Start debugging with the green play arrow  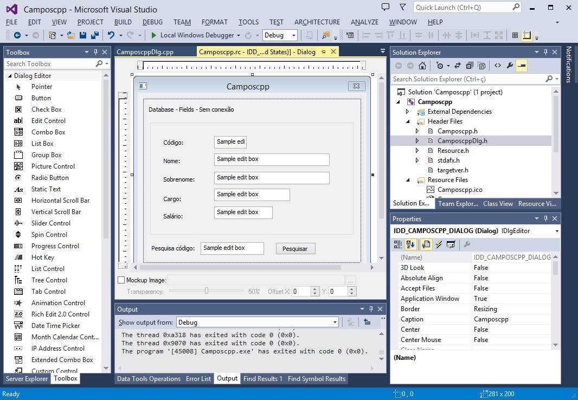(154, 35)
